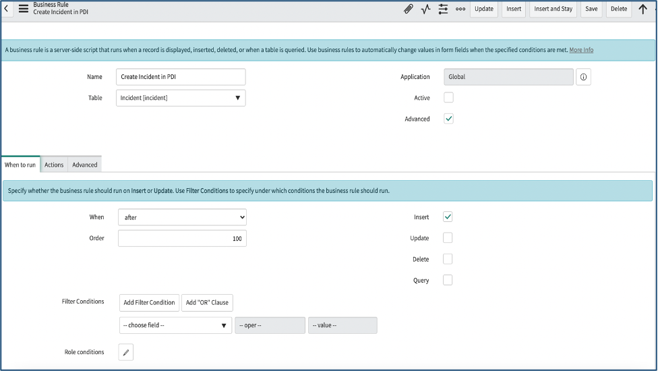
Task: Click the Application info icon
Action: [x=583, y=77]
